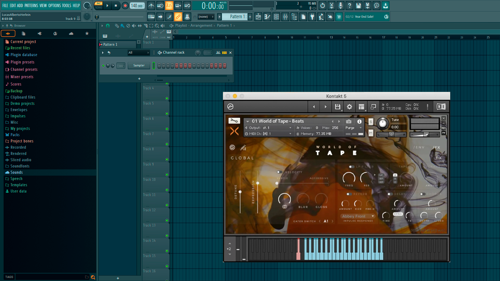This screenshot has width=500, height=281.
Task: Mute the instrument with the M button
Action: (371, 133)
